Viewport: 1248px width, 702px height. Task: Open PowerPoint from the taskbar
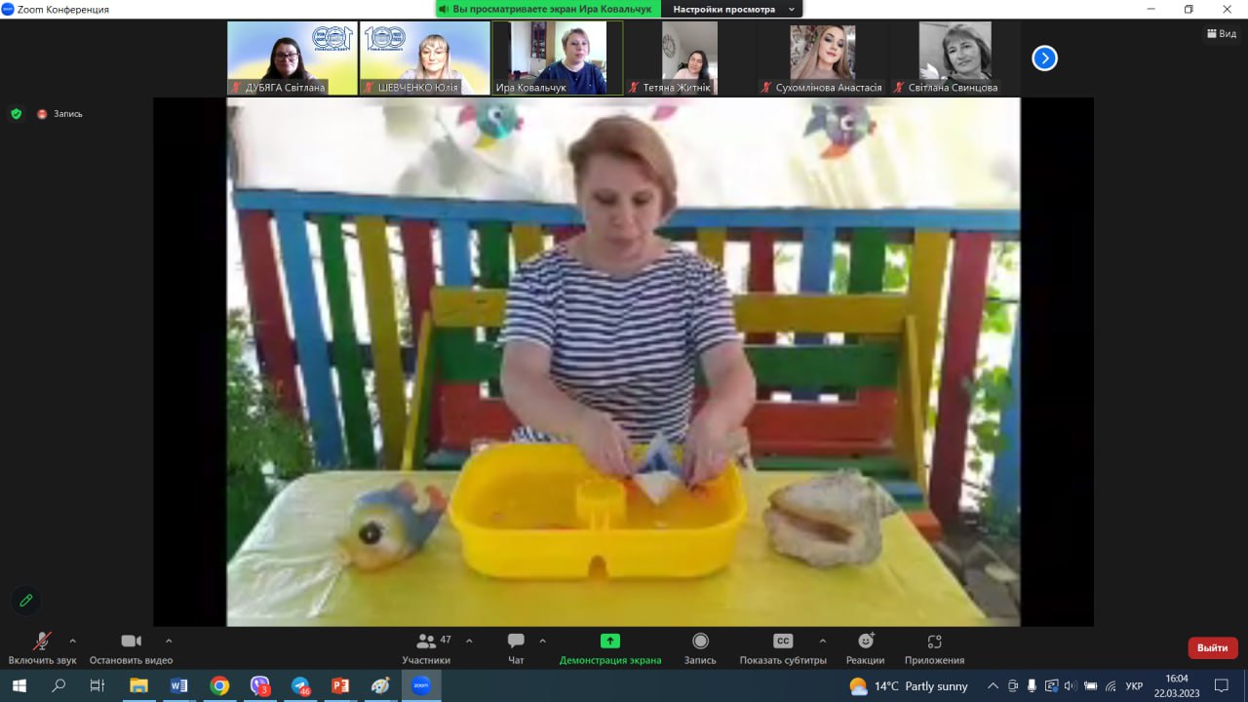[340, 685]
